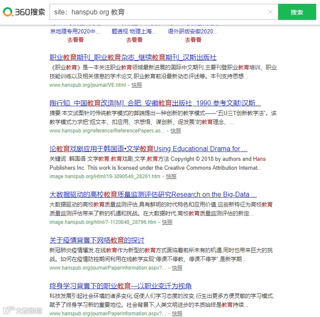Screen dimensions: 320x317
Task: Click URL www.hanspub.org/journal/VE.html
Action: tap(88, 85)
